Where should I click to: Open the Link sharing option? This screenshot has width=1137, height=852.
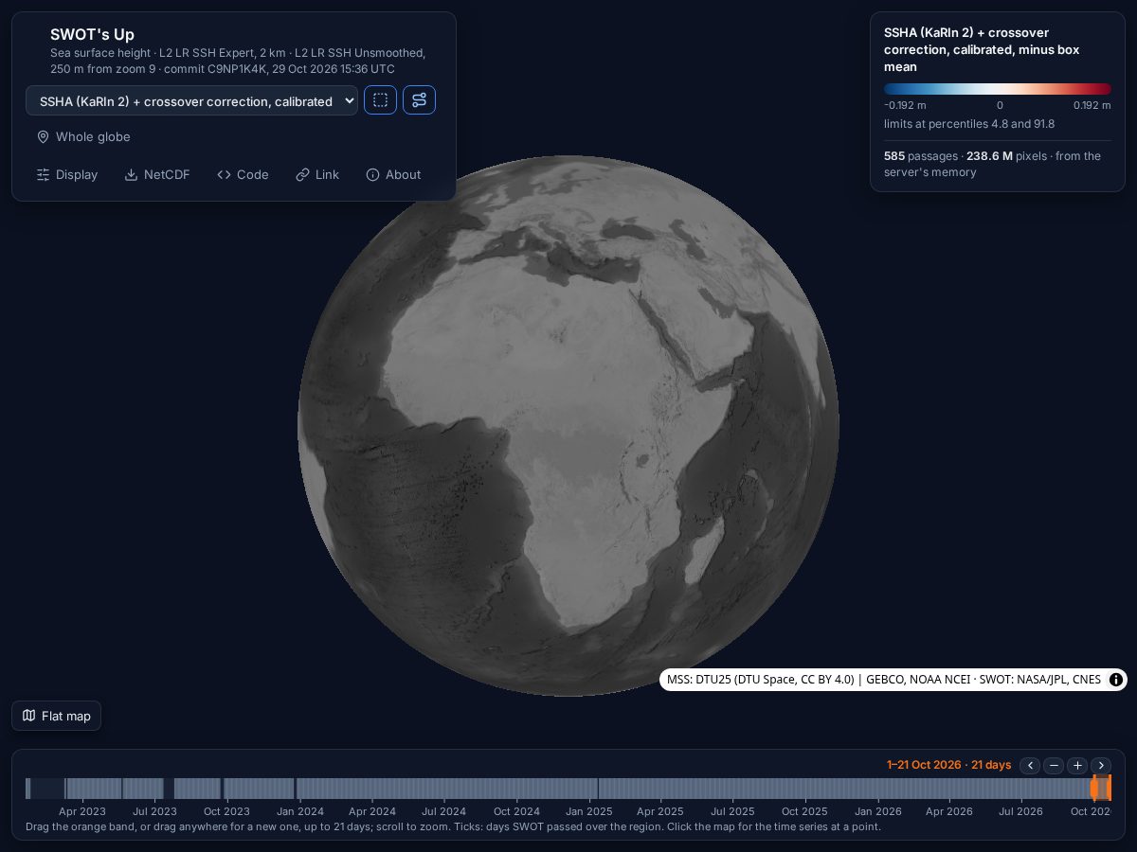click(317, 175)
